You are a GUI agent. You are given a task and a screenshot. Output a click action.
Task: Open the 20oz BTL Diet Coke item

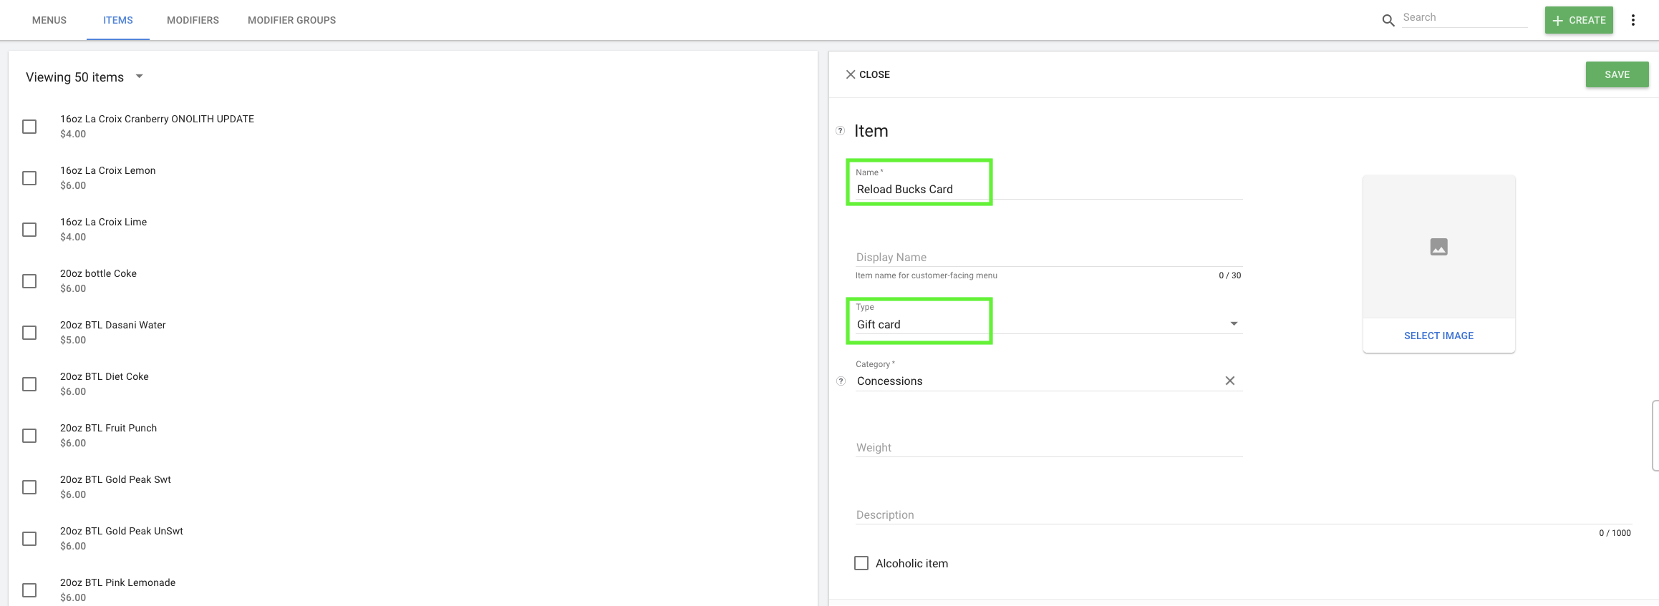pyautogui.click(x=104, y=384)
